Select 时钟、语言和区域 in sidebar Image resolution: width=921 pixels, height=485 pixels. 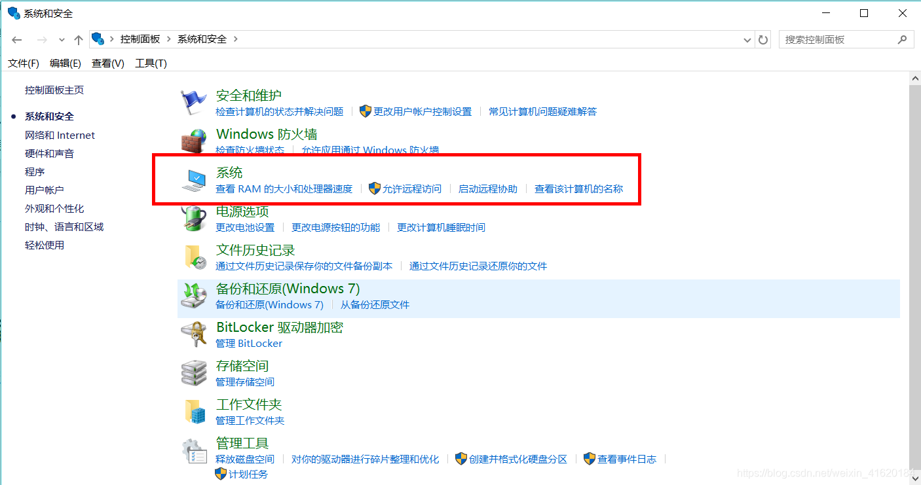64,226
